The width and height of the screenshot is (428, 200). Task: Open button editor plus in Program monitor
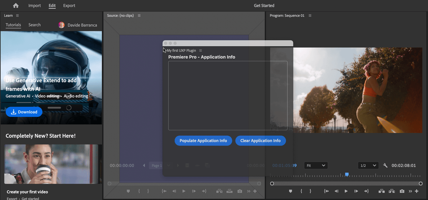pos(417,191)
